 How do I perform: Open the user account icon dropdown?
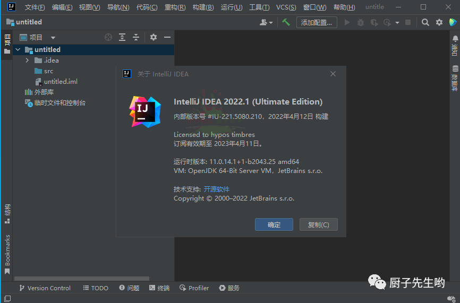tap(266, 22)
